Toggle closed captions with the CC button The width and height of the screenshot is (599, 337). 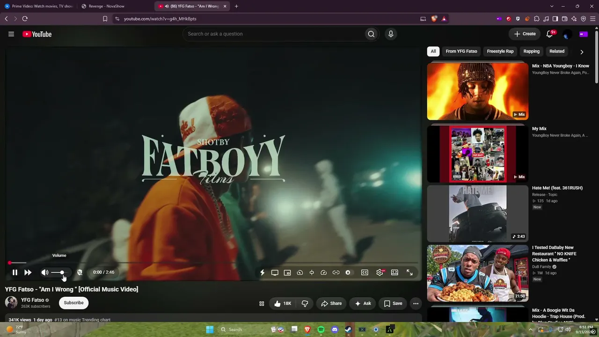click(365, 272)
